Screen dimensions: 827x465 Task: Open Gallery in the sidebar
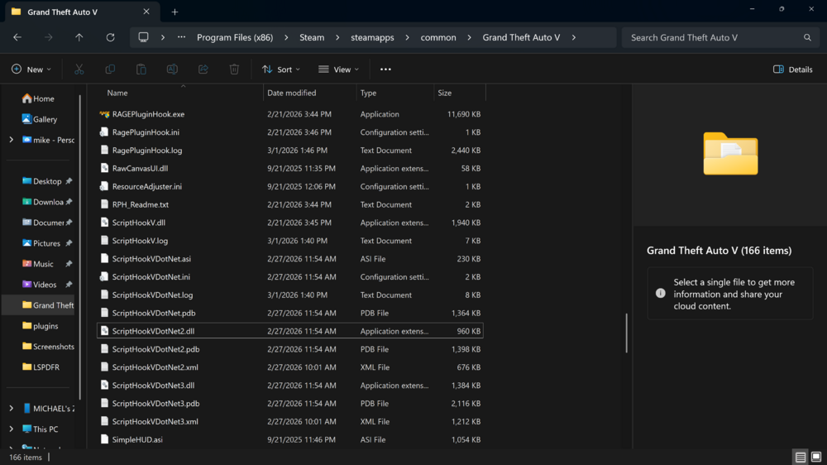pos(40,119)
